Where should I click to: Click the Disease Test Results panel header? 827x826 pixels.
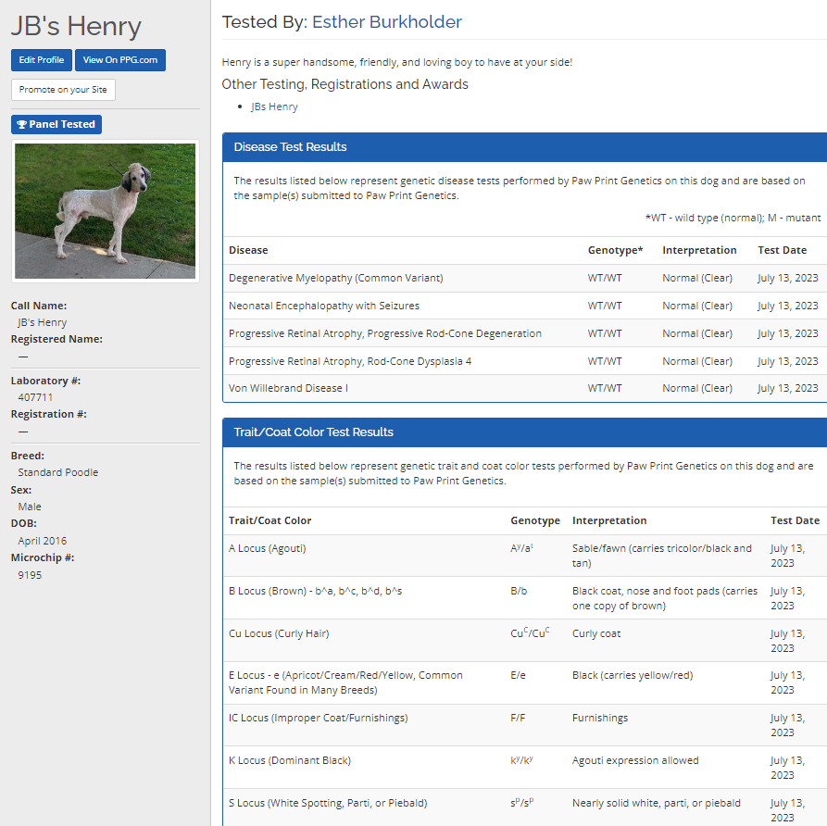[524, 147]
